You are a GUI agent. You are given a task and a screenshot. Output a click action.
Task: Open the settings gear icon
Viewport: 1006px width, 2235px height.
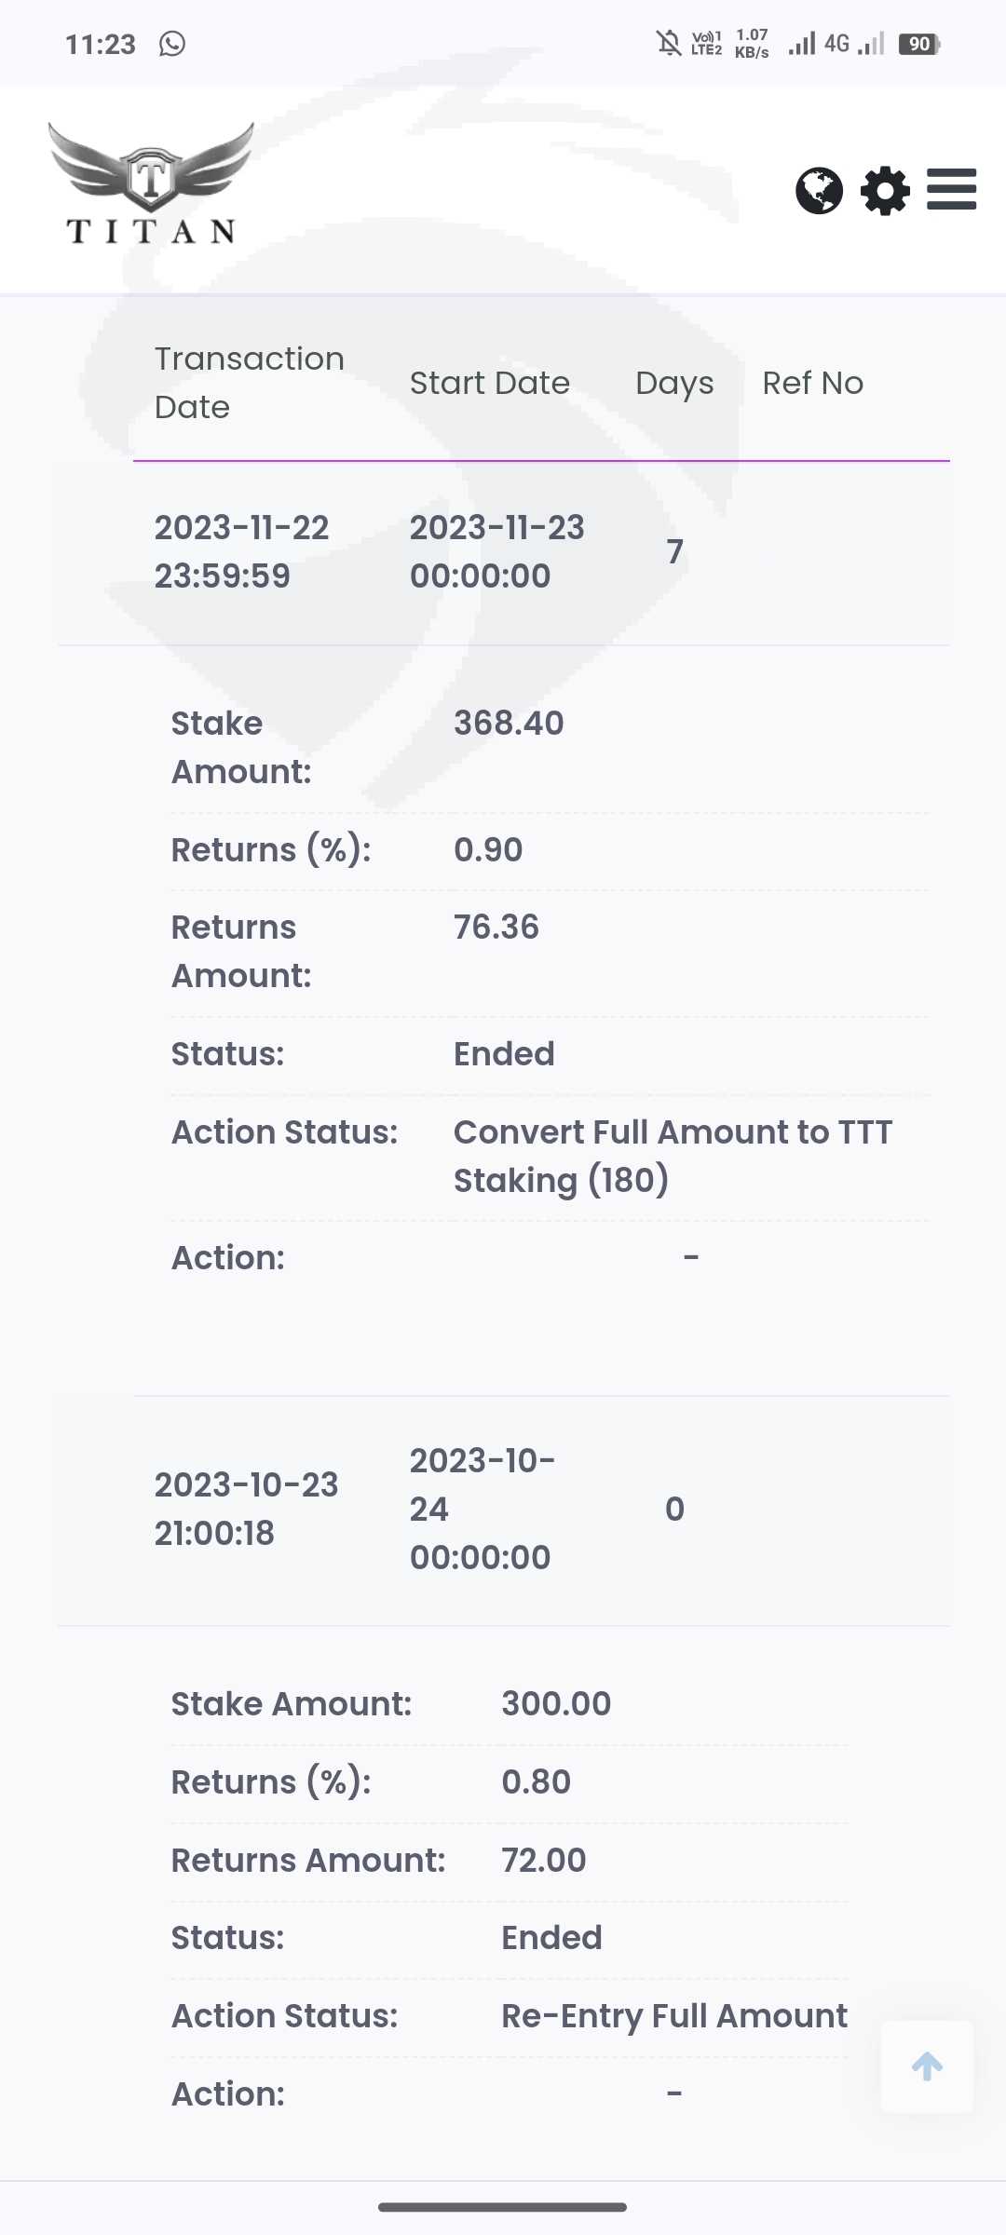pos(884,191)
